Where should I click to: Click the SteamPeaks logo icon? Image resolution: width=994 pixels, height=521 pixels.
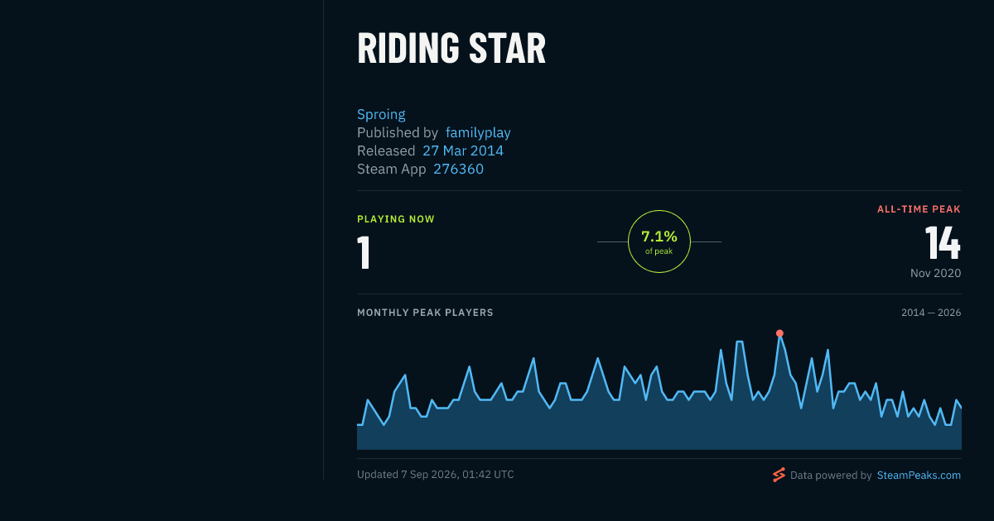tap(779, 475)
